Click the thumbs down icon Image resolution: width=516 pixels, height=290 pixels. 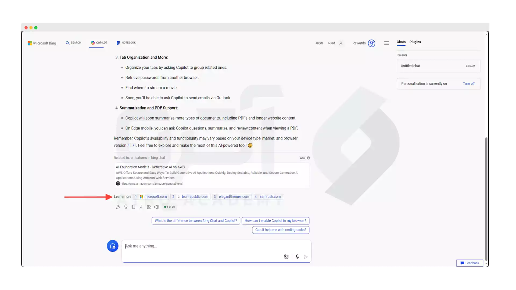tap(126, 207)
